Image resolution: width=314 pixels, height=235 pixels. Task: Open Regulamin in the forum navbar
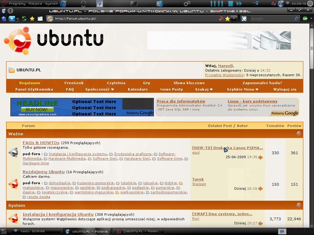[30, 83]
